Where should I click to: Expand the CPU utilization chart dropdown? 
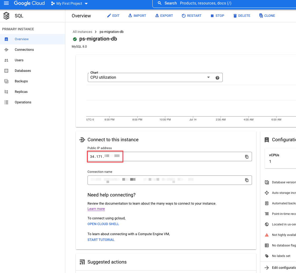point(208,77)
